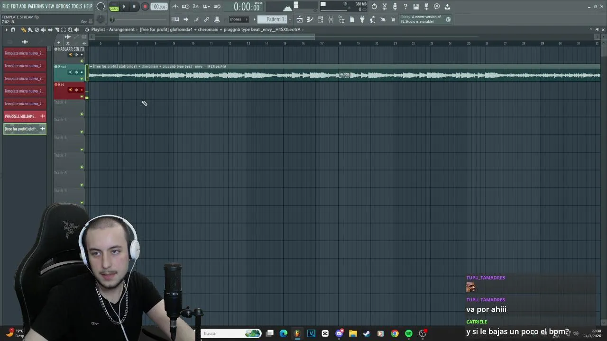Toggle the link (multilink controllers) icon
Screen dimensions: 607x341
coord(207,19)
